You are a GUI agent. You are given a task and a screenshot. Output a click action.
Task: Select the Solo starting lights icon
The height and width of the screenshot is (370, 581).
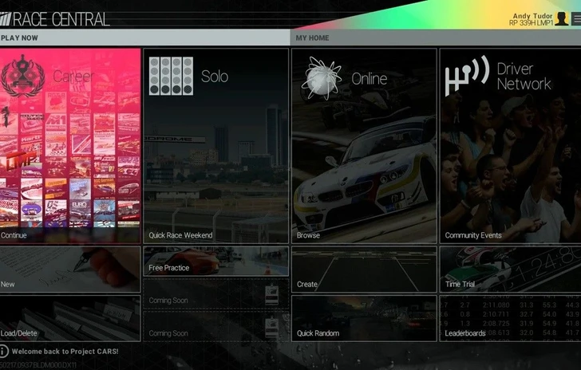pos(171,76)
